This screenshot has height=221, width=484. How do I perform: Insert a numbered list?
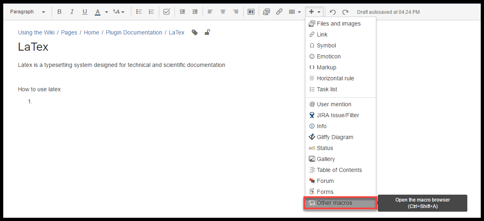coord(151,12)
